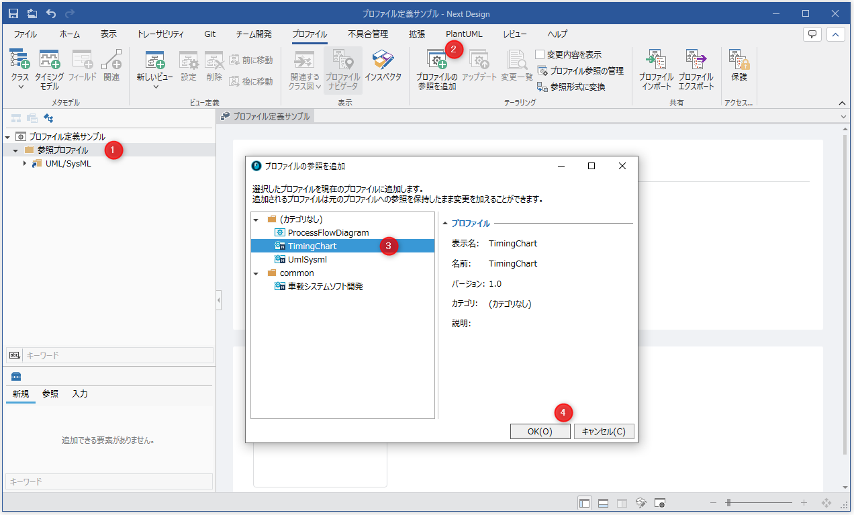Open the 新しいビュー dropdown arrow
The width and height of the screenshot is (854, 515).
155,87
